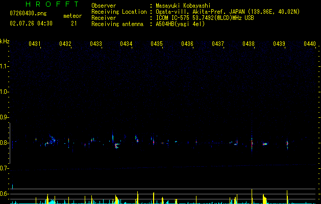The width and height of the screenshot is (321, 204).
Task: Click the Receiving antenna label
Action: [117, 24]
